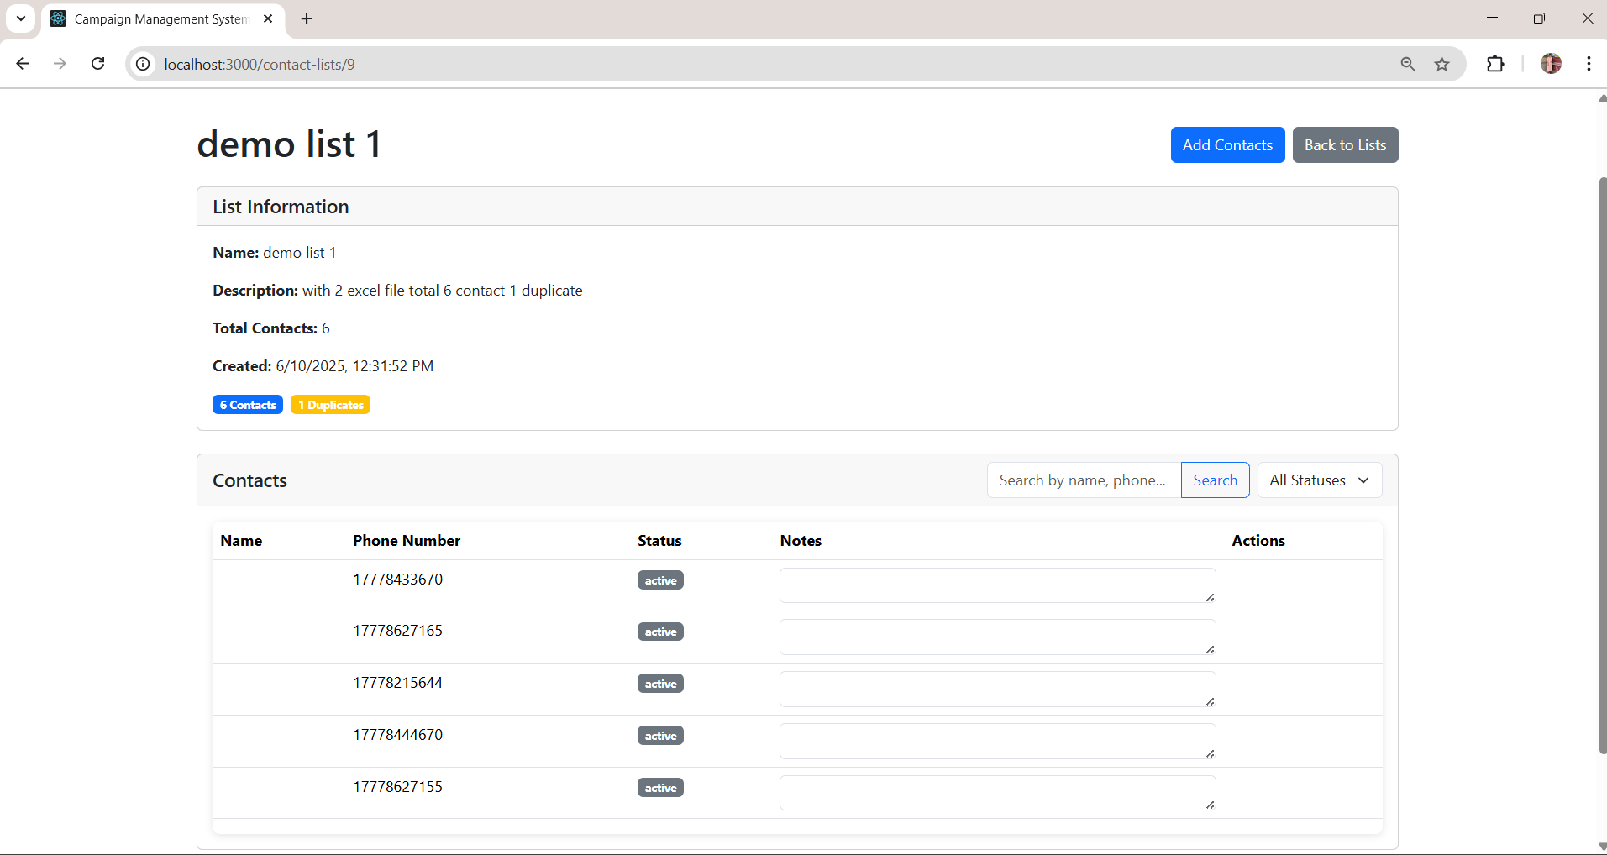
Task: Click the browser back arrow icon
Action: click(23, 64)
